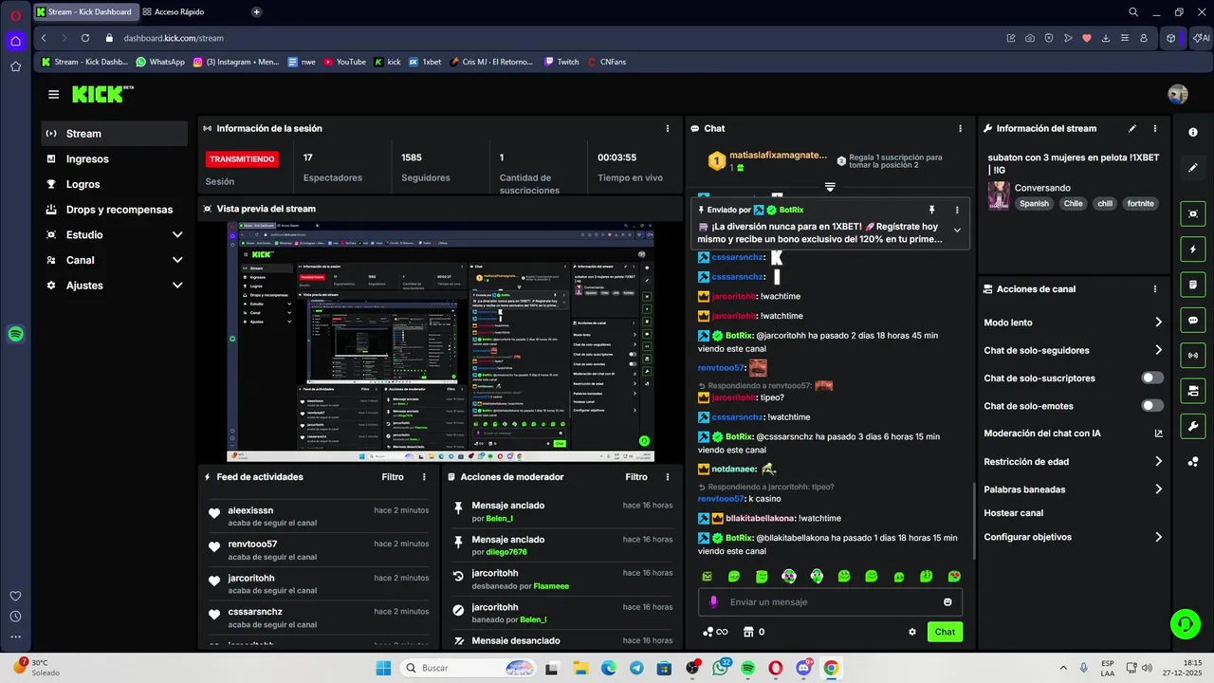Click the chat bubble widget icon in right sidebar
This screenshot has width=1214, height=683.
[x=1193, y=321]
